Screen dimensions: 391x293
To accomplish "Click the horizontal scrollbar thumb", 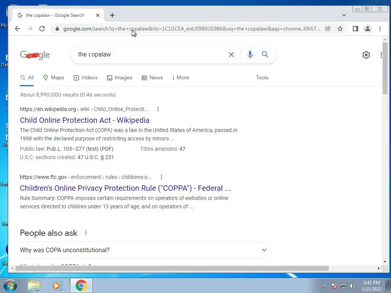I will tap(172, 268).
